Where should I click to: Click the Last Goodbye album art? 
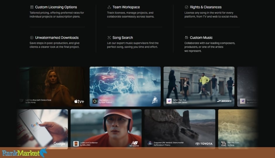point(21,101)
